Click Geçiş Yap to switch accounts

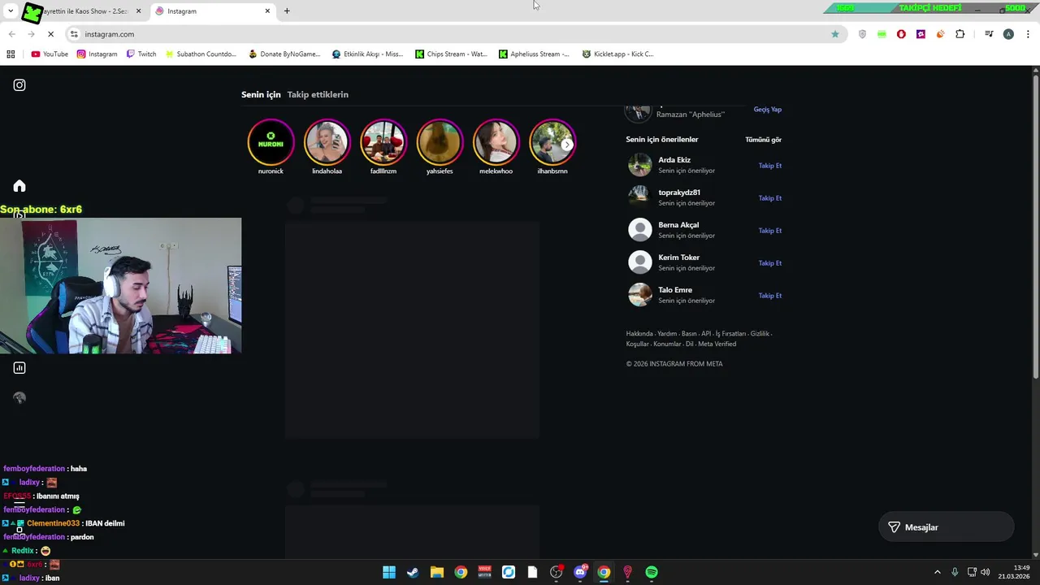(767, 110)
